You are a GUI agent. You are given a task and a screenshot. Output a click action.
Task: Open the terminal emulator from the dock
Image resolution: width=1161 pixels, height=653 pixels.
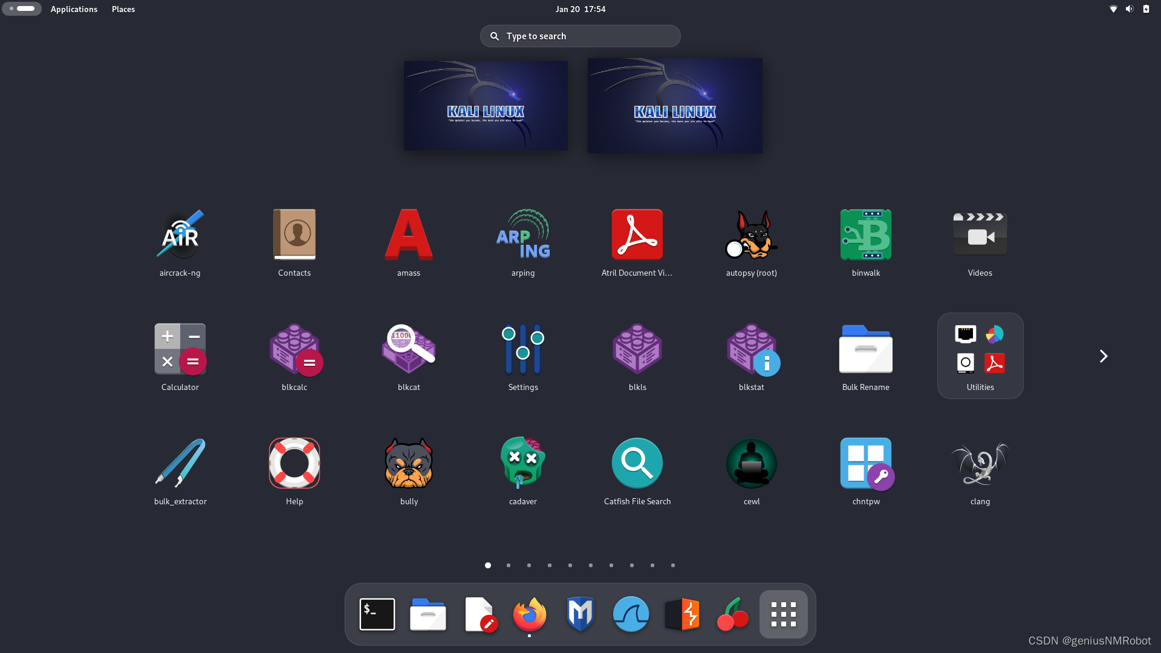point(377,614)
